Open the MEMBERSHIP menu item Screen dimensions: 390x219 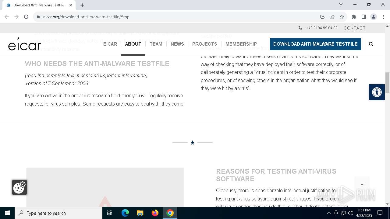tap(241, 44)
